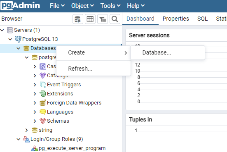The image size is (227, 152).
Task: Switch to the Properties tab
Action: [176, 19]
